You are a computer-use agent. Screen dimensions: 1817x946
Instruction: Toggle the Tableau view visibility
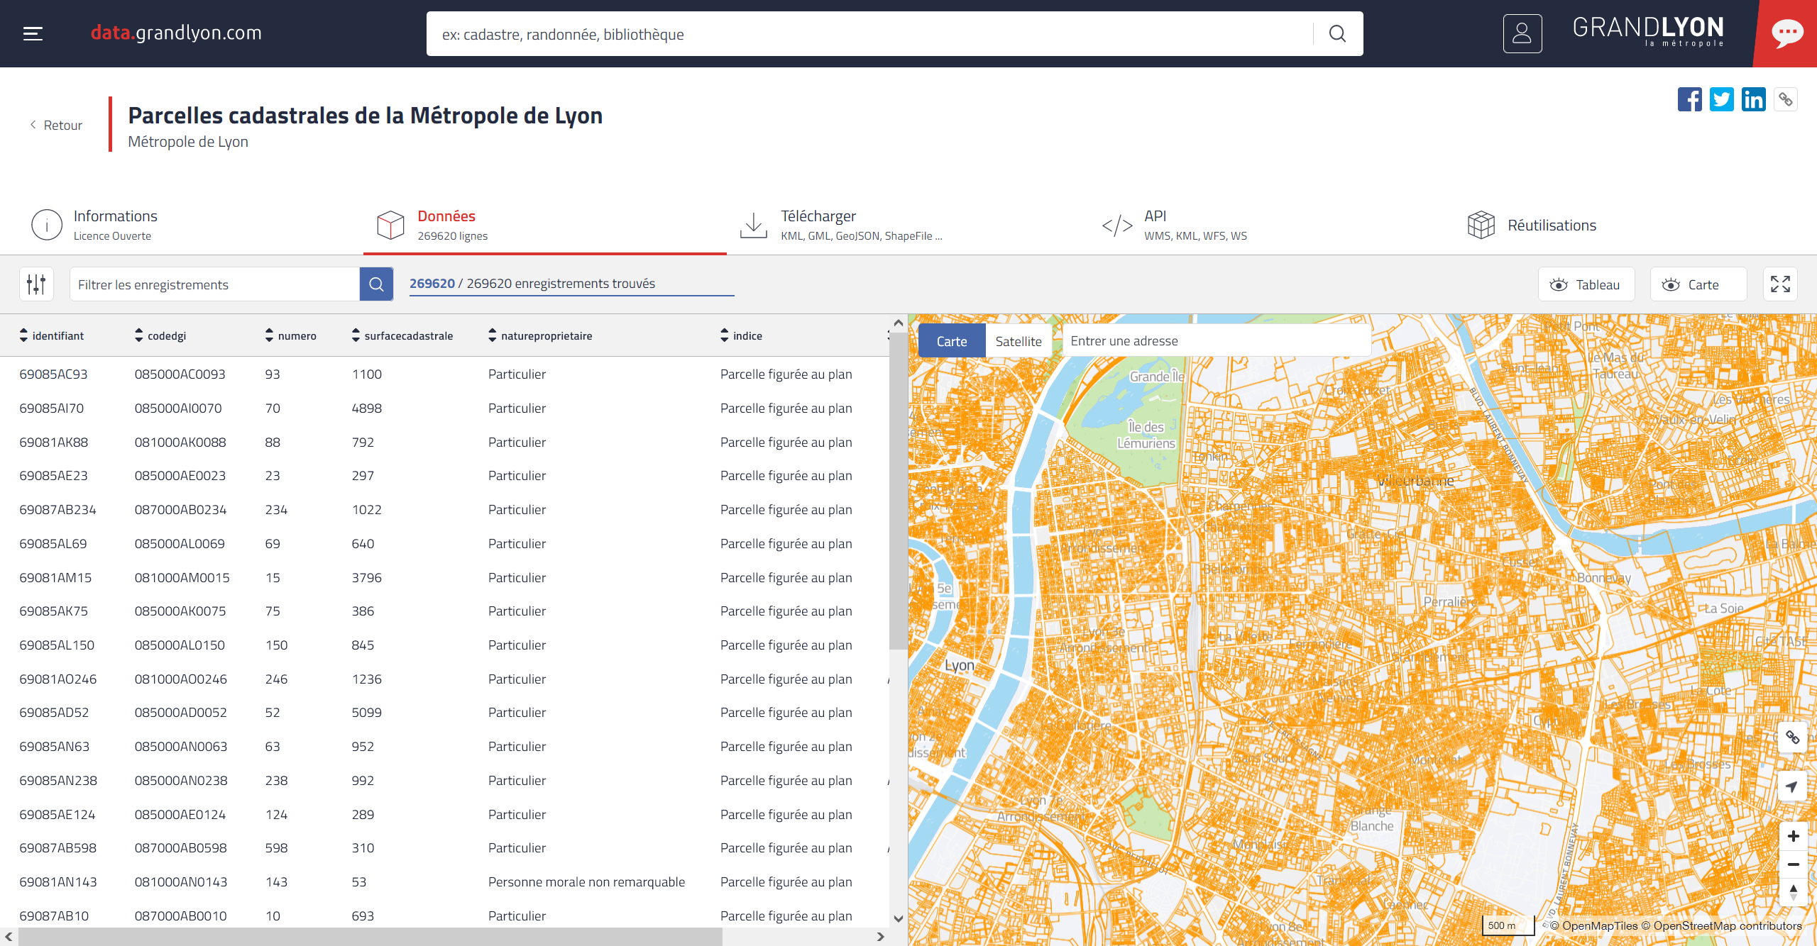(1586, 284)
